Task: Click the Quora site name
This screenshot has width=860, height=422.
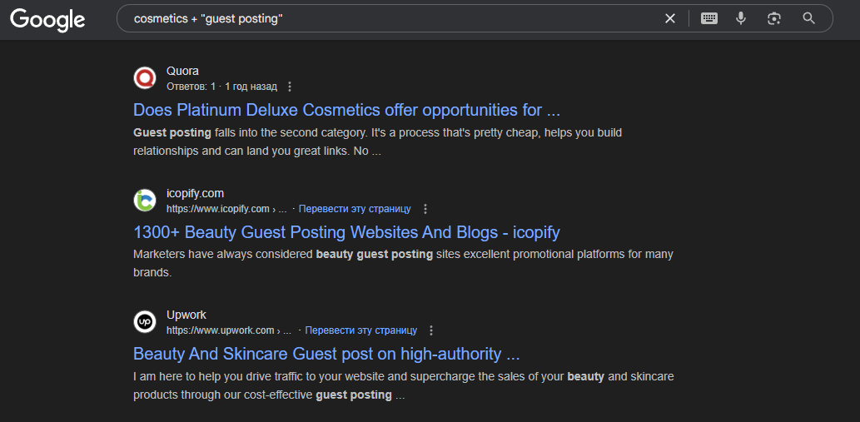Action: (182, 72)
